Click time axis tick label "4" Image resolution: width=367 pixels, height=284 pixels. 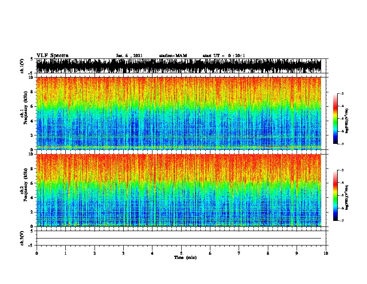point(152,253)
